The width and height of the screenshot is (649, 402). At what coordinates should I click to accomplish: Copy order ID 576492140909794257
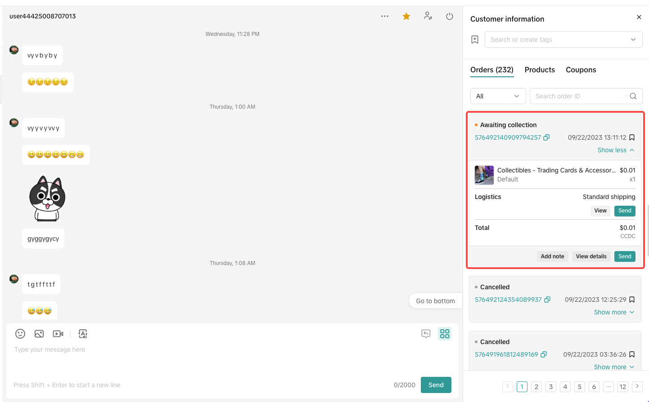click(546, 137)
